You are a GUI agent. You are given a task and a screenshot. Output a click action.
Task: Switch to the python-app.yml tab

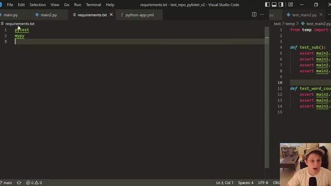point(140,15)
